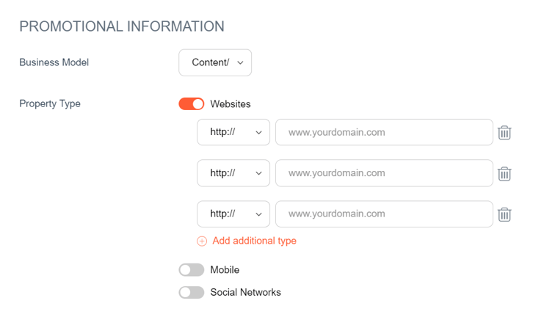Disable the Websites toggle
This screenshot has width=533, height=317.
pos(192,104)
